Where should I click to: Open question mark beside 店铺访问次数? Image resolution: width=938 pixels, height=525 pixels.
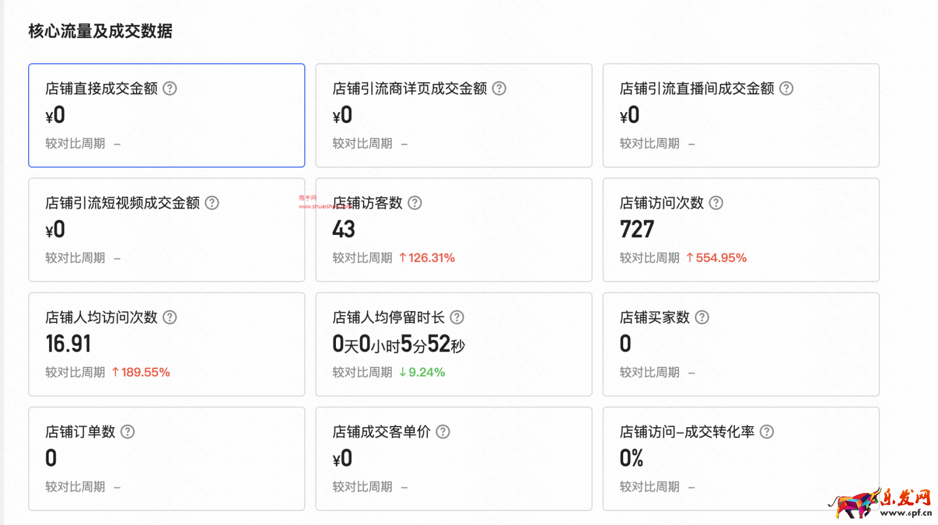[716, 203]
